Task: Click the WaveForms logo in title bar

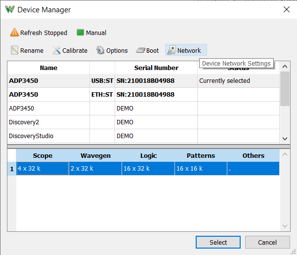Action: tap(10, 9)
